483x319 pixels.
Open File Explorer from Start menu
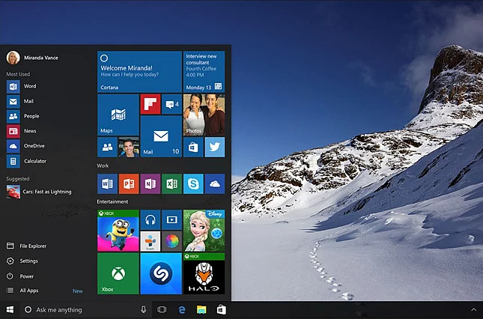(26, 246)
